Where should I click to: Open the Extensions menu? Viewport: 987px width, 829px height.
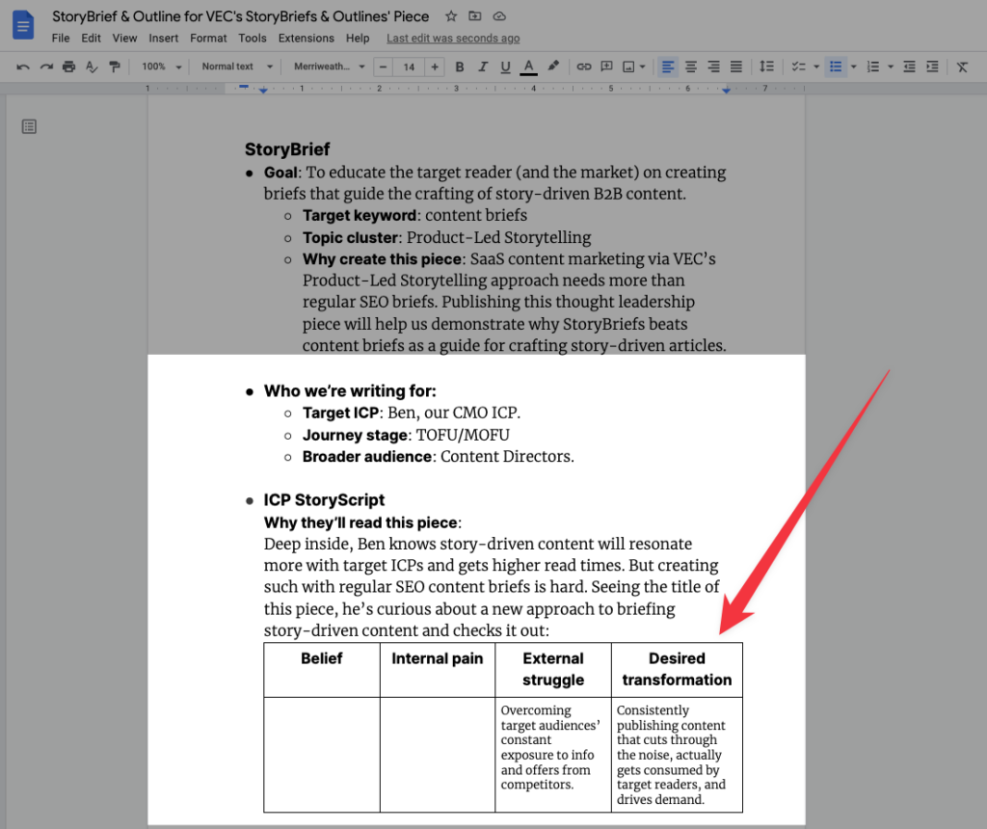pos(307,39)
